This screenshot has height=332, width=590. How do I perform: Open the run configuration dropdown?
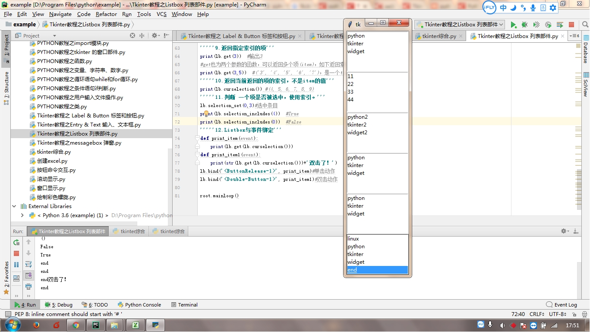460,25
